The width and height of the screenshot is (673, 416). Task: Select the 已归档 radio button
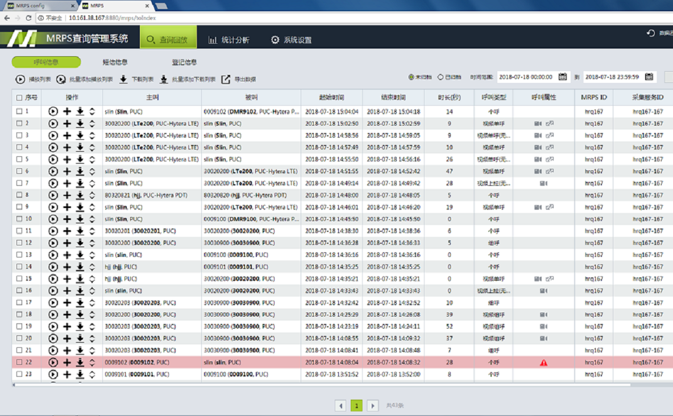(440, 77)
